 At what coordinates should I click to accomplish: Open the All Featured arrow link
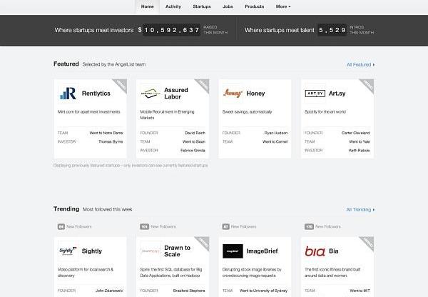coord(360,64)
